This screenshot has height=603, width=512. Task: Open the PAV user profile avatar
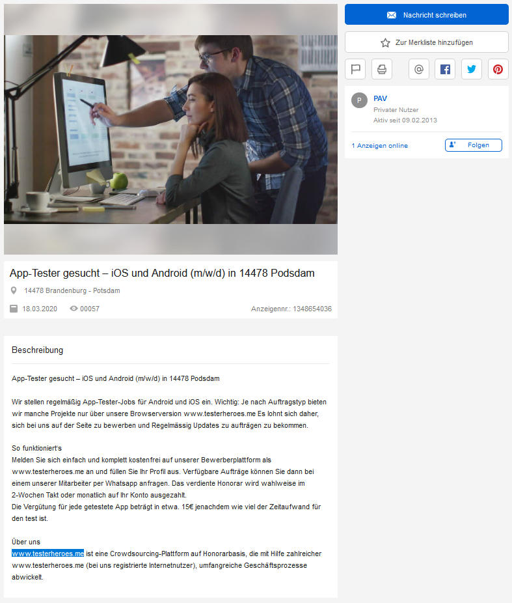[360, 100]
